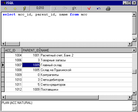The image size is (138, 112).
Task: Rollback using the blue undo arrow icon
Action: tap(99, 9)
